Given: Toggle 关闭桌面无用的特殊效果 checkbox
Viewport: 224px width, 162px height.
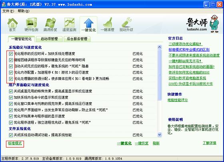Looking at the screenshot, I should pos(11,91).
